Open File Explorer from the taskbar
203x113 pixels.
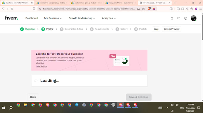point(25,105)
